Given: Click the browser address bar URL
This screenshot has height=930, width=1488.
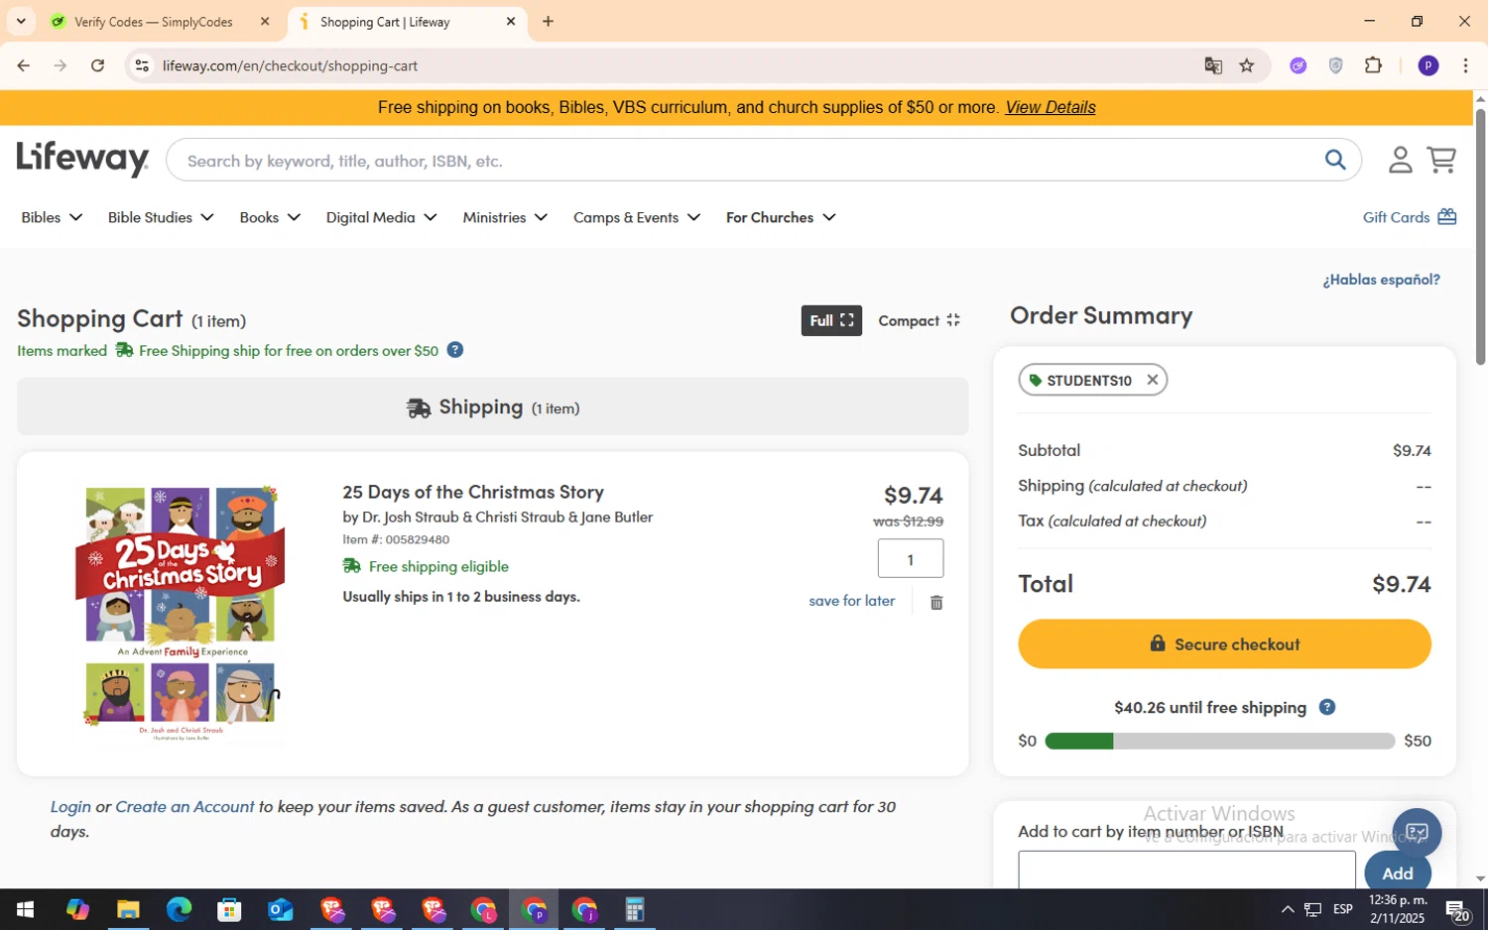Looking at the screenshot, I should 290,65.
